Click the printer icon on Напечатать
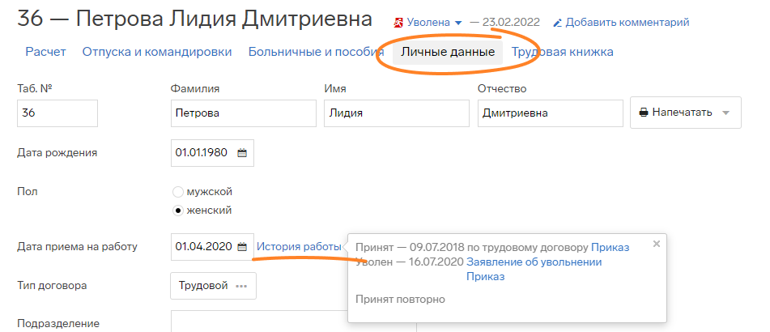 (x=644, y=113)
